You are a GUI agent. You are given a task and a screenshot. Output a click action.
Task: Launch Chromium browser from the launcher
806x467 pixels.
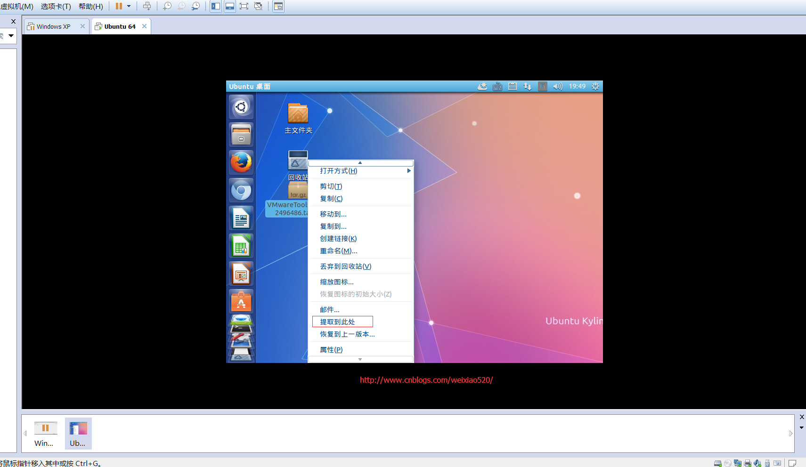coord(241,190)
